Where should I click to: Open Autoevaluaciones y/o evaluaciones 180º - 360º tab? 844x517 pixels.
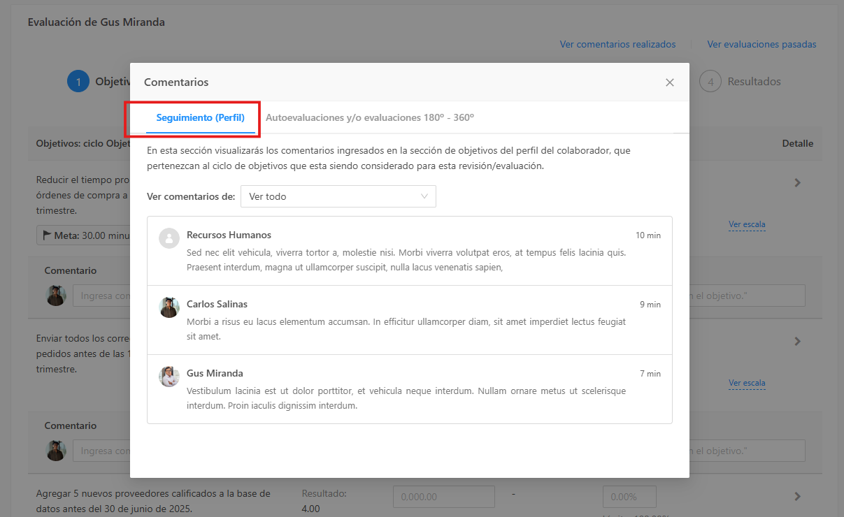370,118
